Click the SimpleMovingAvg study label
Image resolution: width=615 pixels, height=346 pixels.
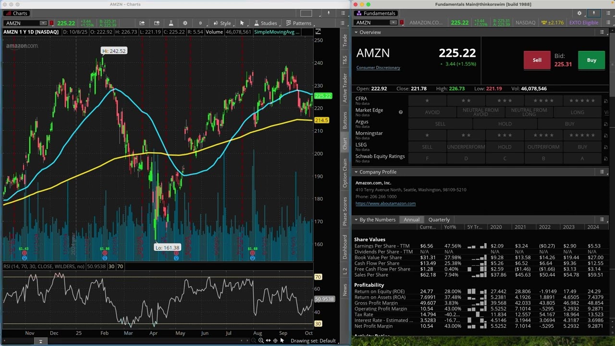pyautogui.click(x=277, y=32)
